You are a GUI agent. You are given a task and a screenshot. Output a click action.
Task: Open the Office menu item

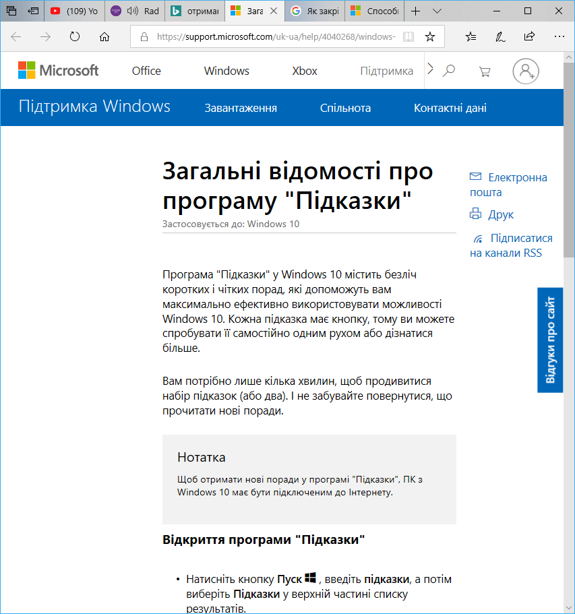point(146,71)
